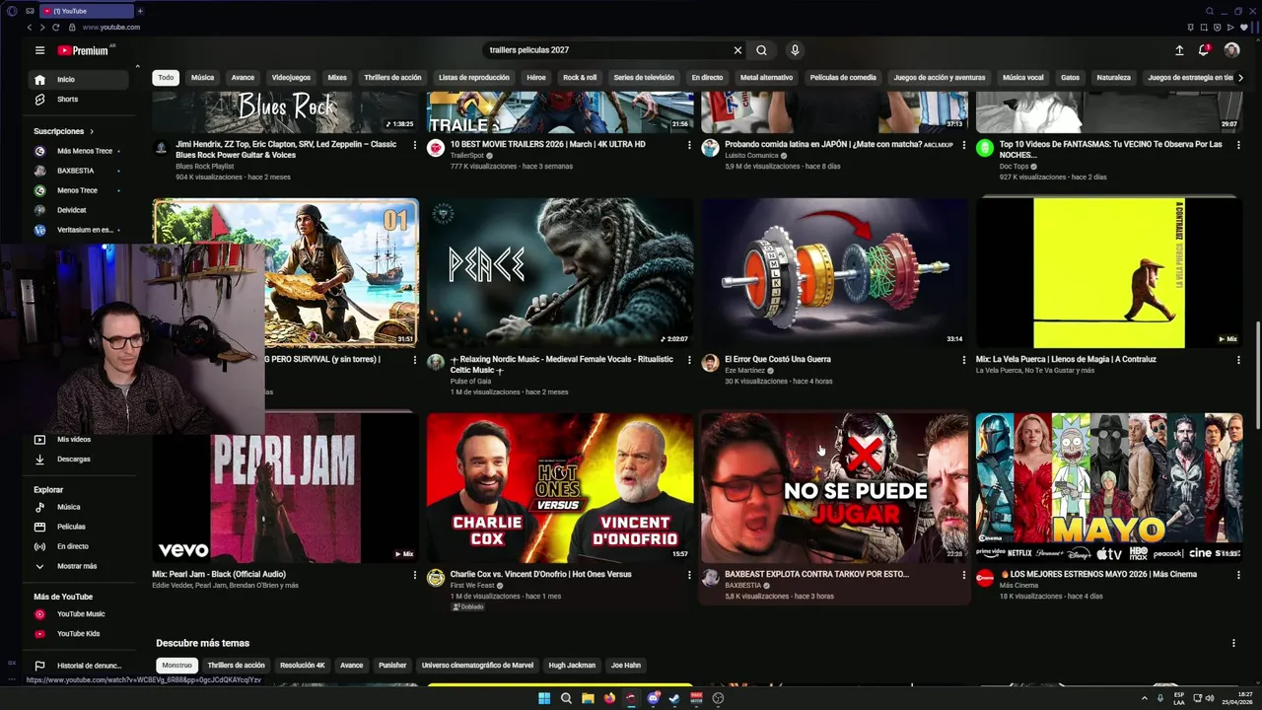
Task: Select the Rock & roll filter chip
Action: (580, 77)
